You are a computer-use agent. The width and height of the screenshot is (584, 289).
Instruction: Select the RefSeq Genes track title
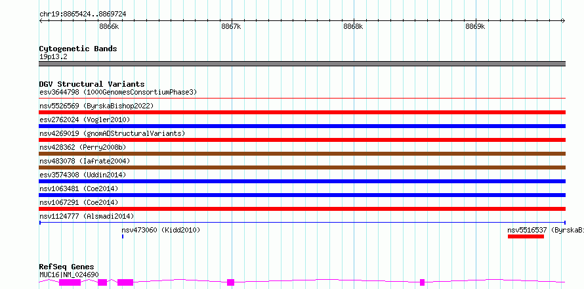[x=66, y=267]
